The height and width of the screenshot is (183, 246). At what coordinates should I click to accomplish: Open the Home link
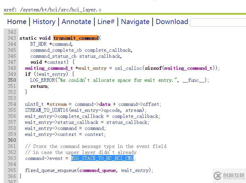pyautogui.click(x=17, y=22)
